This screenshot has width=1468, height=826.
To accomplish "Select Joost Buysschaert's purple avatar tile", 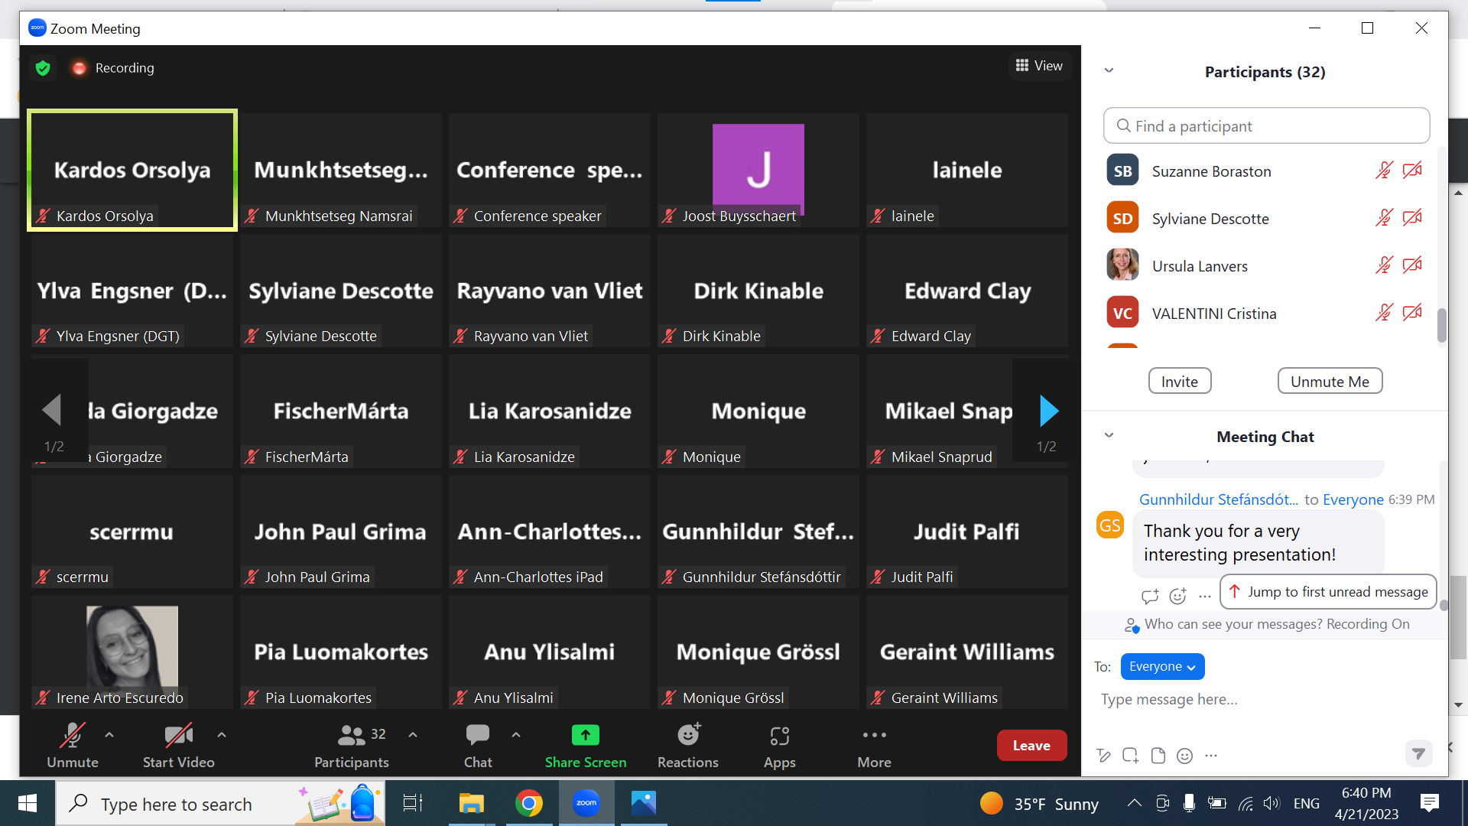I will [758, 170].
